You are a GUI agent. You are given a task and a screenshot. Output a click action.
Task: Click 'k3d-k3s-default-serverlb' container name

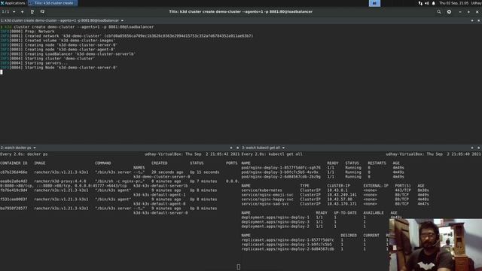[x=160, y=186]
